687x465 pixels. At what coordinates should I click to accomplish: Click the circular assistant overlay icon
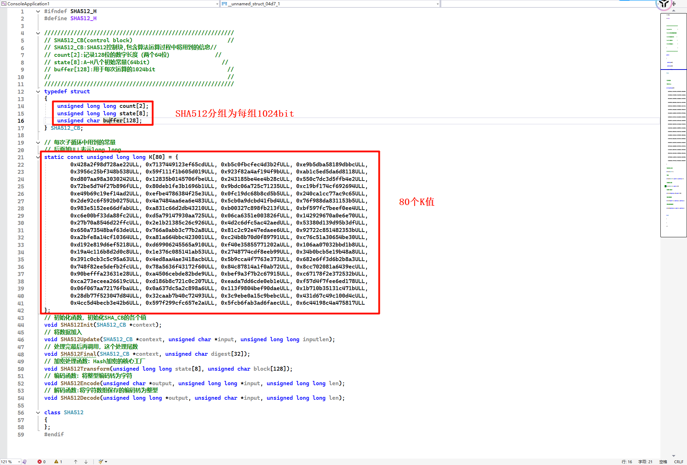coord(664,4)
